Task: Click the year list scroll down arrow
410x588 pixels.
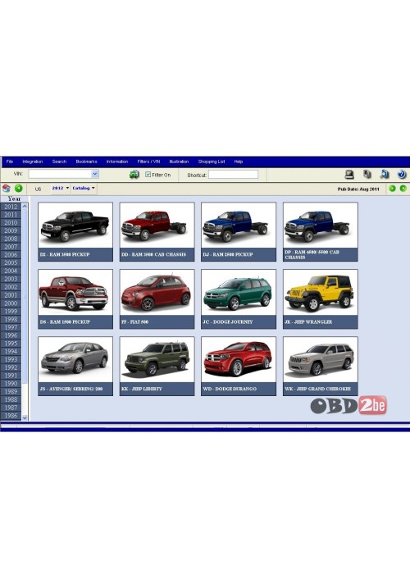Action: point(25,417)
